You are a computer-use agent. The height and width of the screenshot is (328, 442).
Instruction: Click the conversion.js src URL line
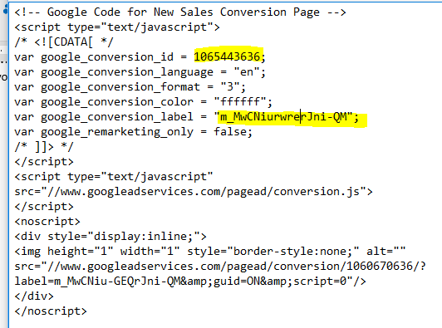(194, 192)
